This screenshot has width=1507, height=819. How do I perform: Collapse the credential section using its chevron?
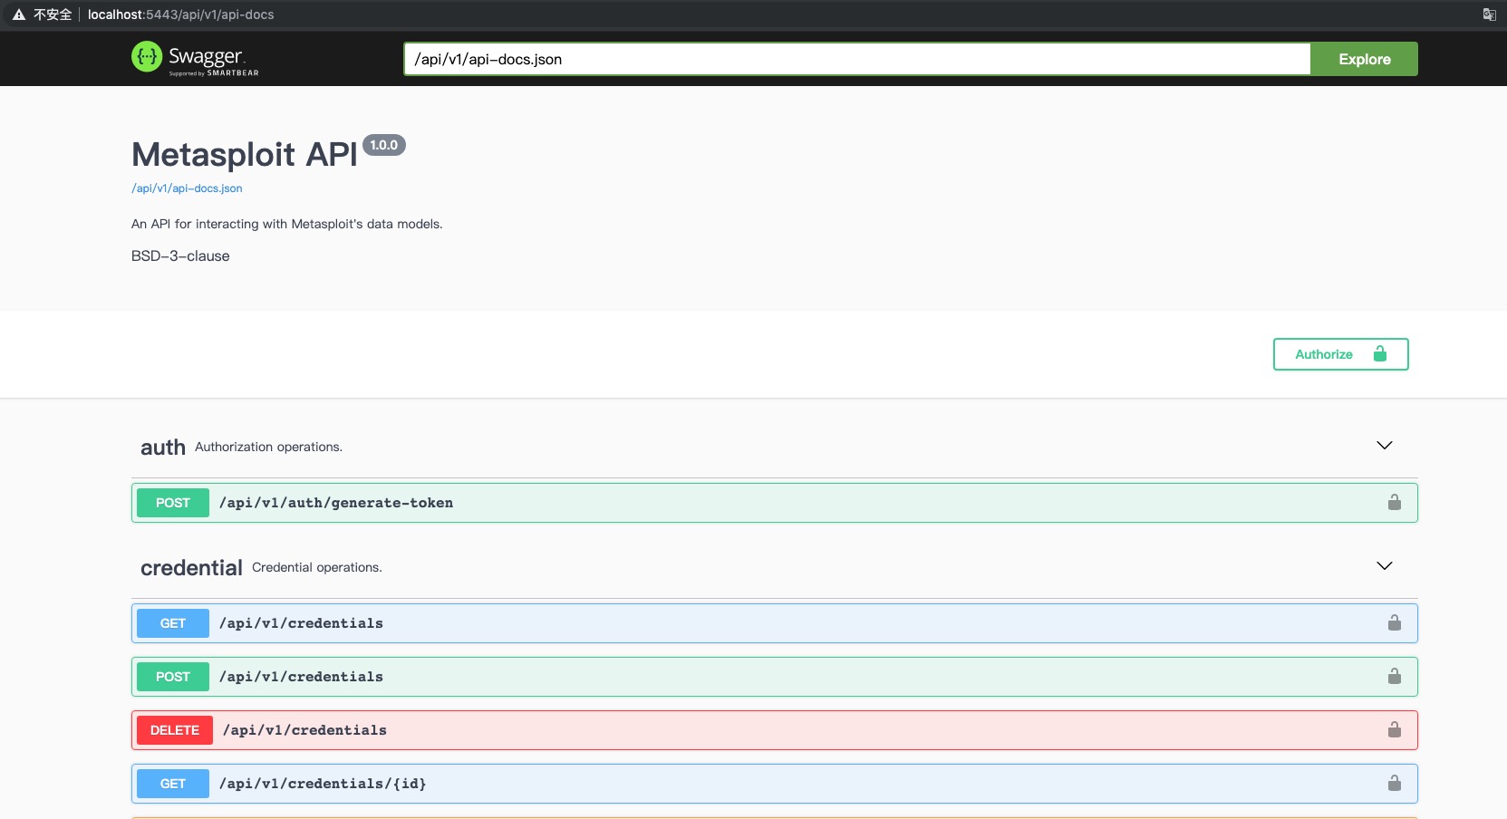[x=1385, y=566]
